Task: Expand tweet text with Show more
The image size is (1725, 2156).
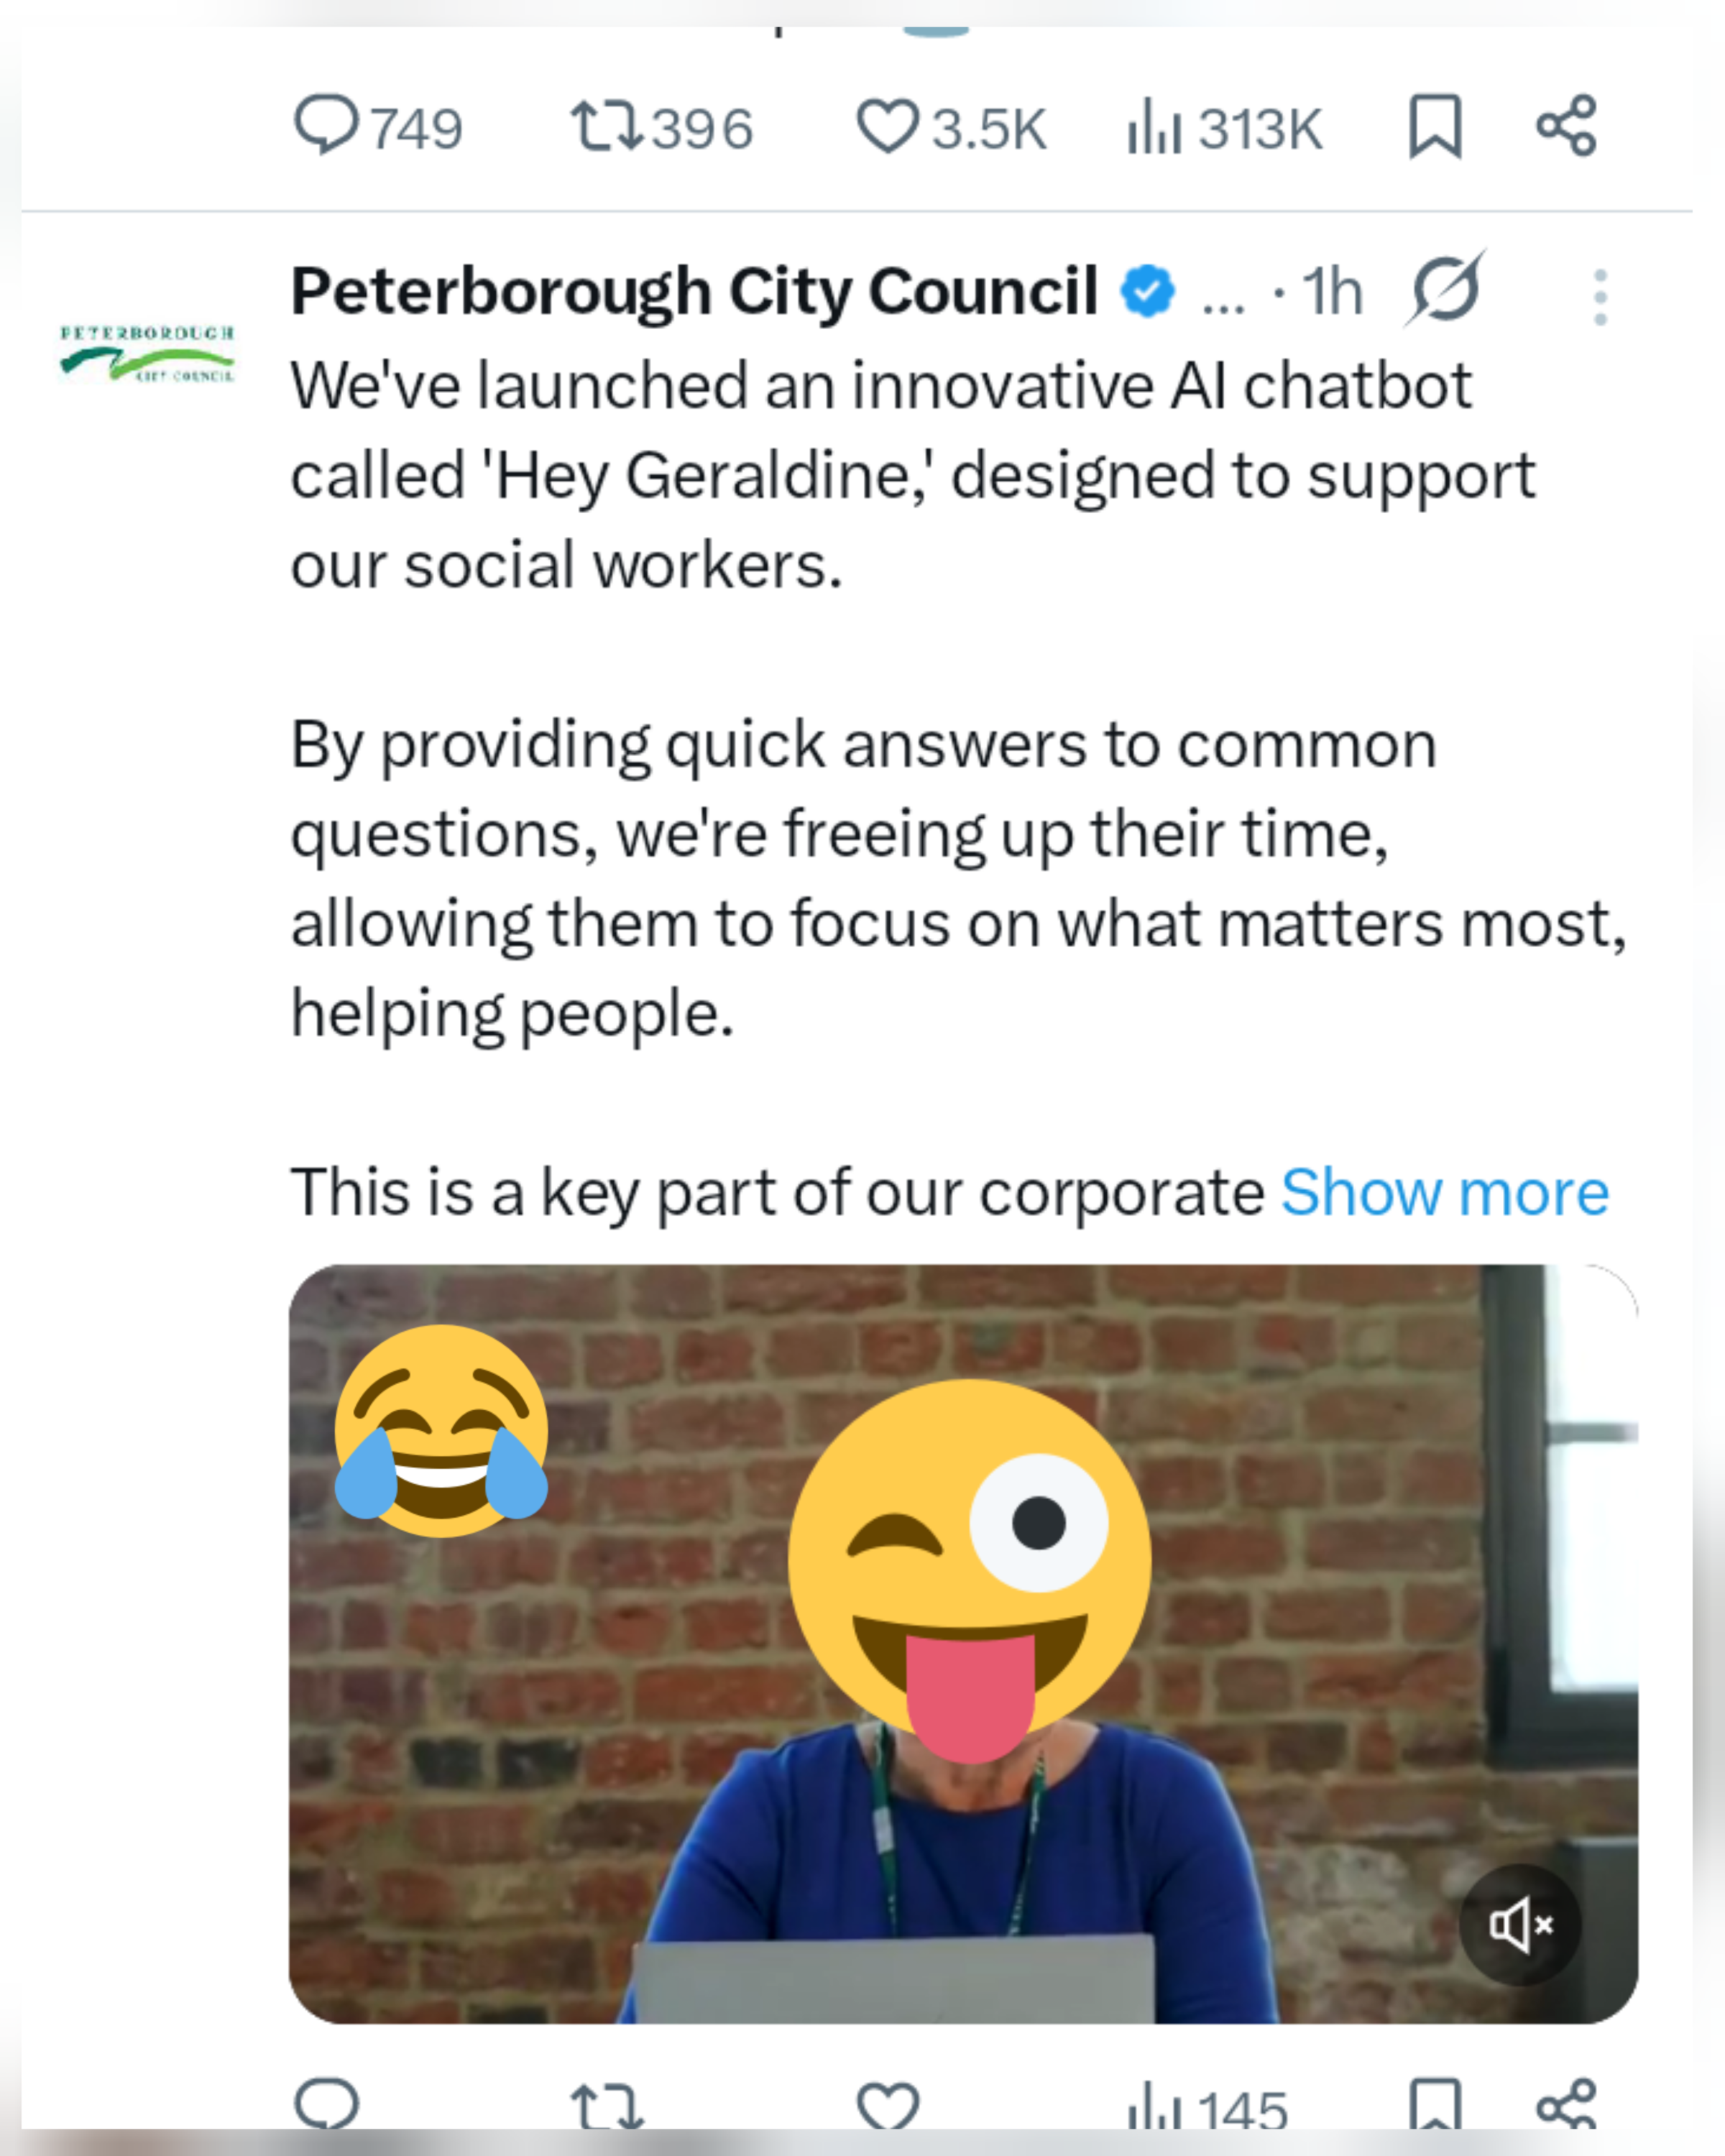Action: [1444, 1193]
